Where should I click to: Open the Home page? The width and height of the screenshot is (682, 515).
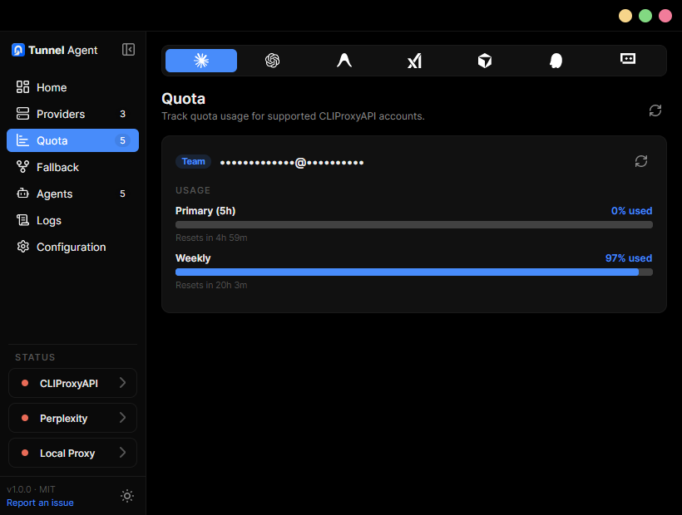pos(72,87)
